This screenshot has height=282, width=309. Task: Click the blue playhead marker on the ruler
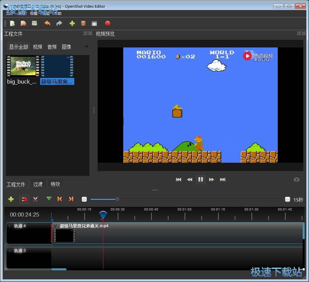[103, 215]
